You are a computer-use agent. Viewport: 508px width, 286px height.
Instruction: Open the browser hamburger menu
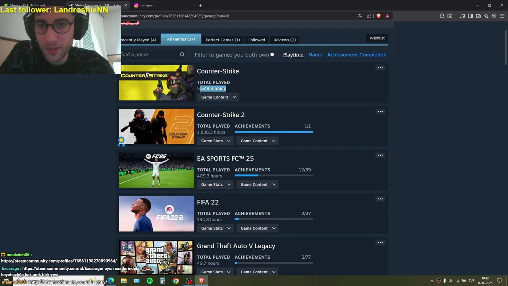502,16
